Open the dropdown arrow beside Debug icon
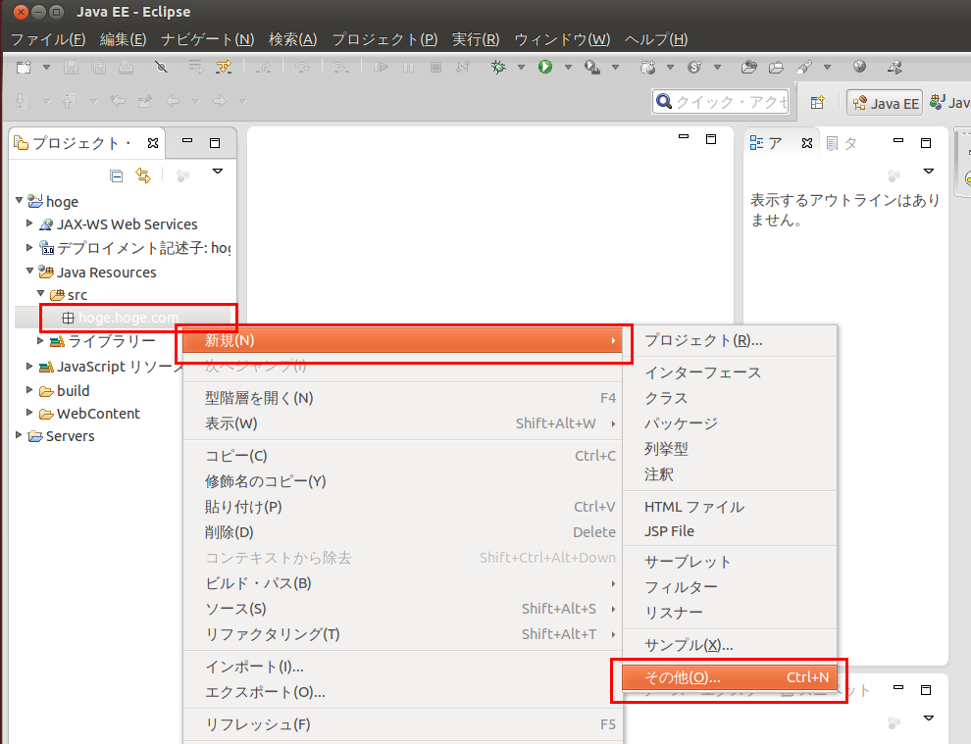The height and width of the screenshot is (744, 971). click(522, 67)
